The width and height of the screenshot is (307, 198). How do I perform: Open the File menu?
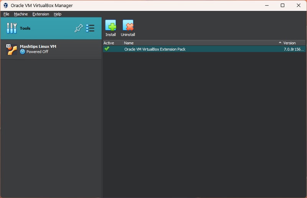click(6, 14)
